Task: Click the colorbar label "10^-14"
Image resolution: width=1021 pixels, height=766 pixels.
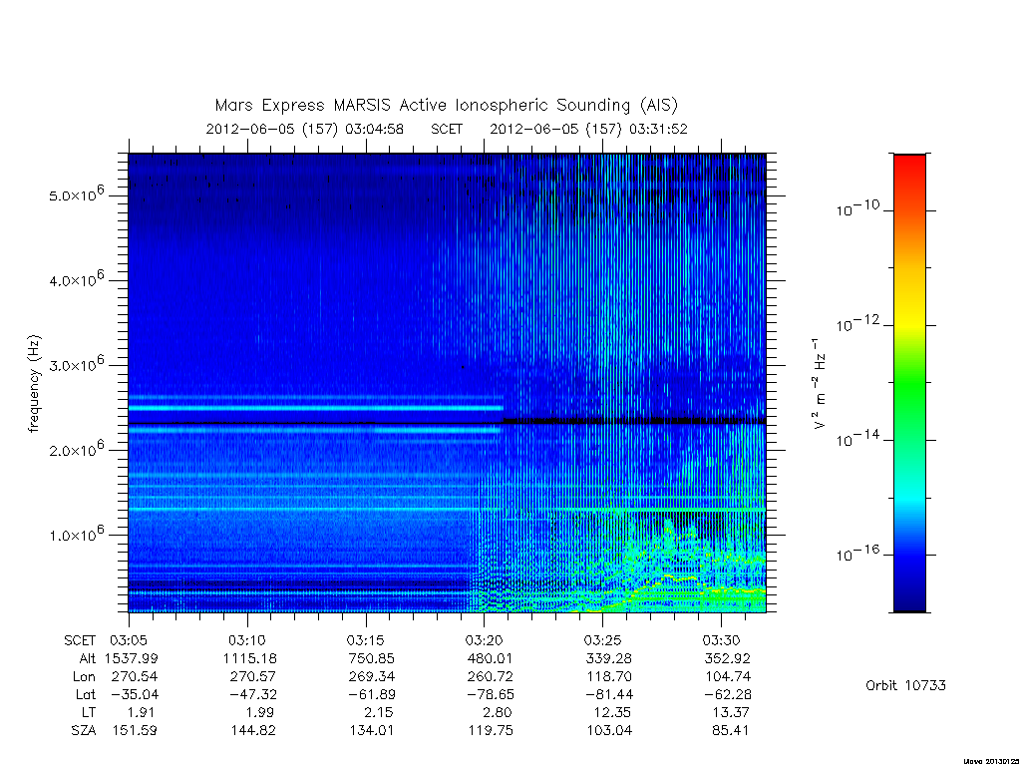Action: (x=858, y=439)
